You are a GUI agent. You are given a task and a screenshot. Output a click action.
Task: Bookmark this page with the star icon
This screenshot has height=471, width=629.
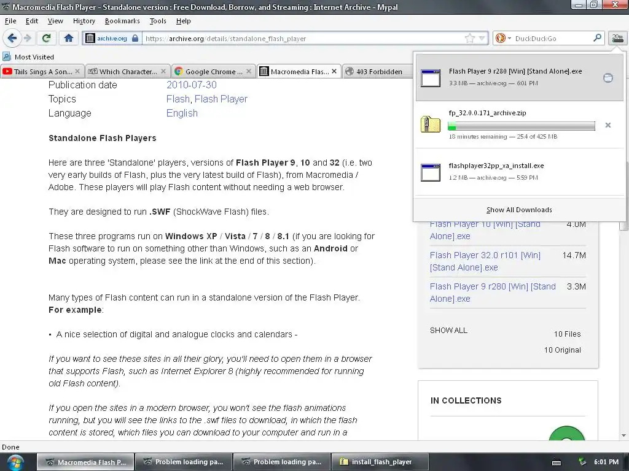click(x=469, y=39)
